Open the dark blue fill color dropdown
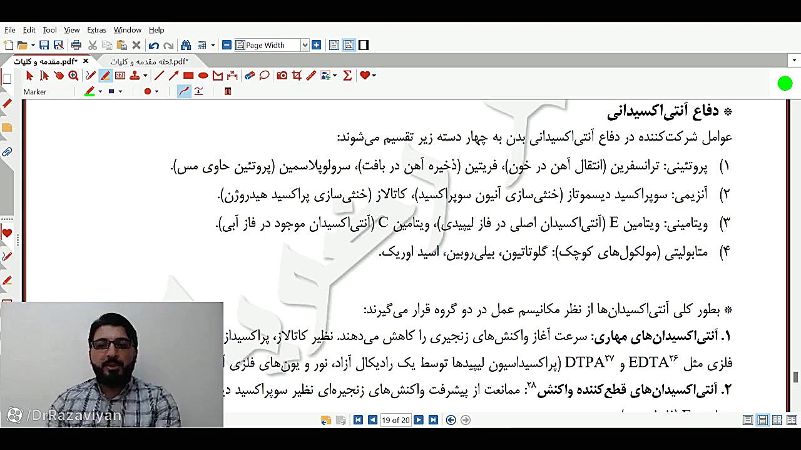This screenshot has width=801, height=450. 120,92
